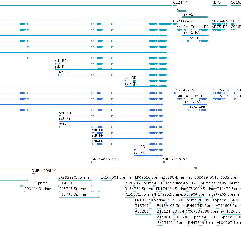Open the sdt-RH transcript label
The height and width of the screenshot is (227, 241).
[x=64, y=72]
